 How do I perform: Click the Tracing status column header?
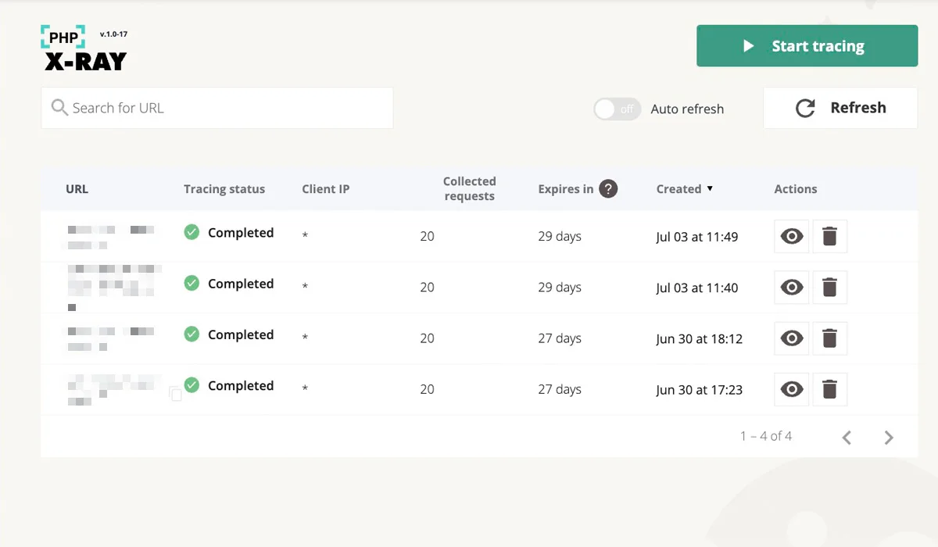point(224,189)
